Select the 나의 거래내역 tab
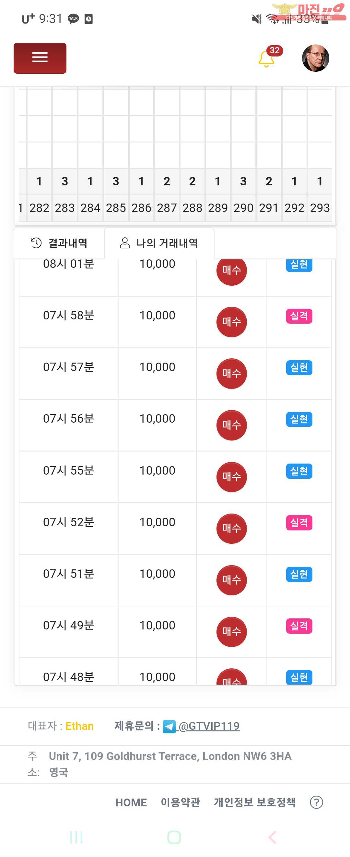 tap(159, 243)
